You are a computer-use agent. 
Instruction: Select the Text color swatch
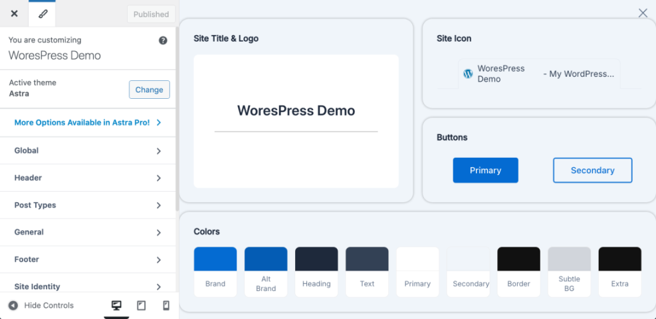coord(367,272)
